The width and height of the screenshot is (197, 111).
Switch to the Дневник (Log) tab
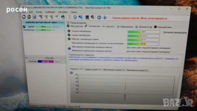pos(144,27)
